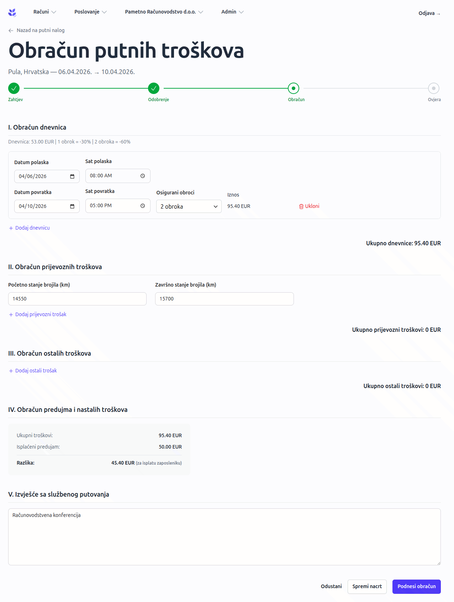The width and height of the screenshot is (454, 602).
Task: Open the Računi menu
Action: pyautogui.click(x=44, y=12)
